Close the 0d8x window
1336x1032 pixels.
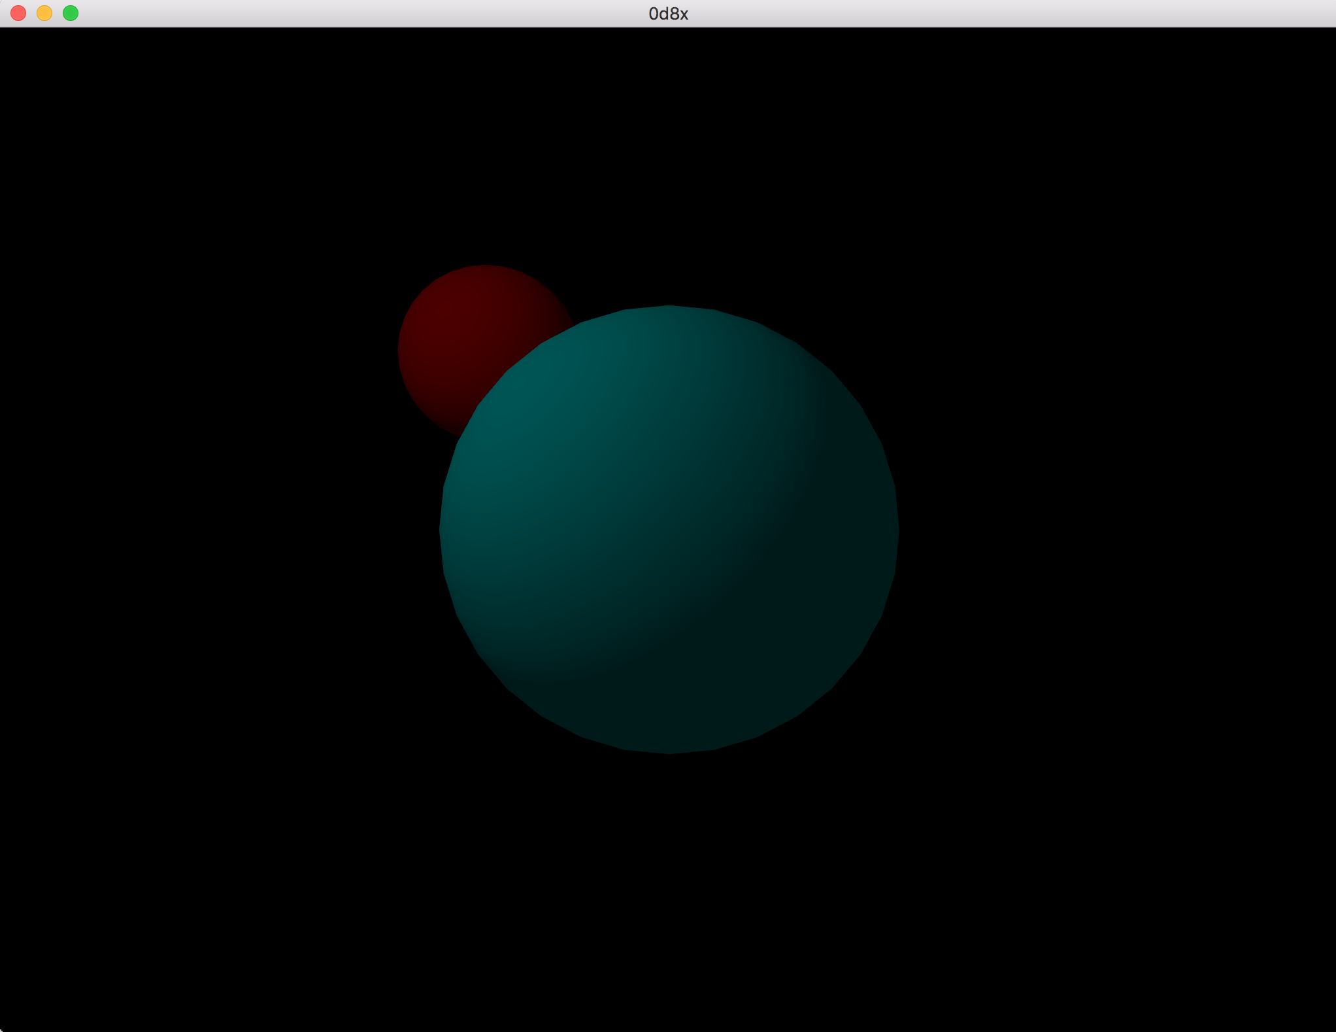click(x=18, y=13)
